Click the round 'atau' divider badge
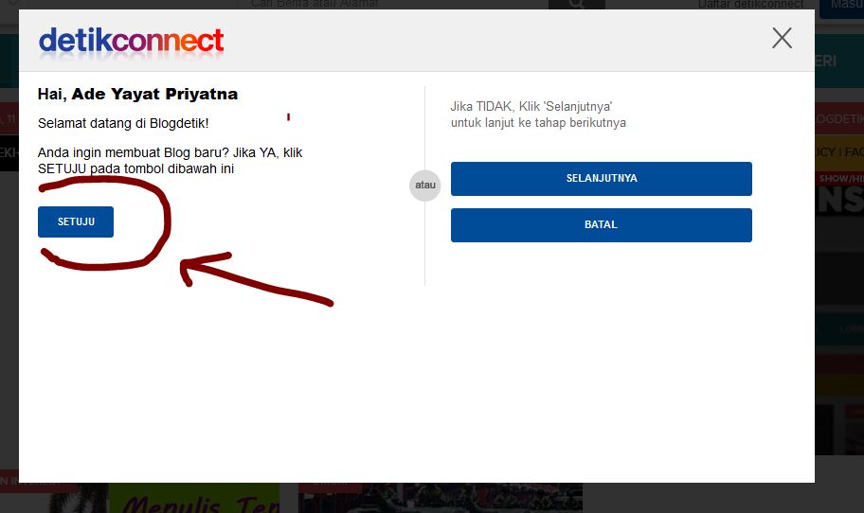Viewport: 864px width, 513px height. pos(424,185)
